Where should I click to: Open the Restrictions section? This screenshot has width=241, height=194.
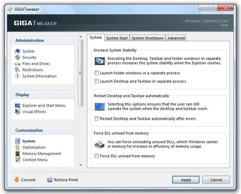33,70
